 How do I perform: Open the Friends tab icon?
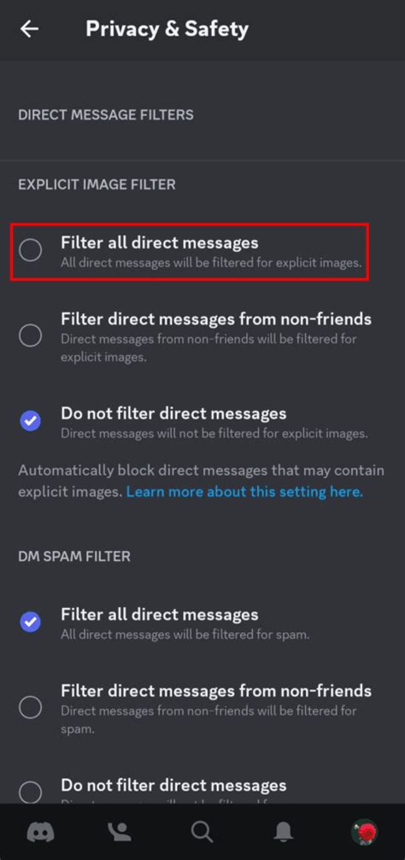(x=120, y=832)
